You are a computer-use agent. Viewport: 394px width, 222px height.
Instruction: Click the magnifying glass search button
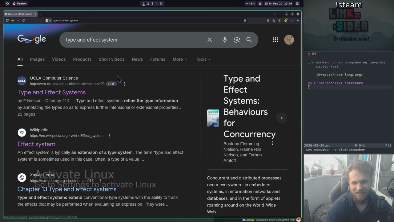click(249, 40)
